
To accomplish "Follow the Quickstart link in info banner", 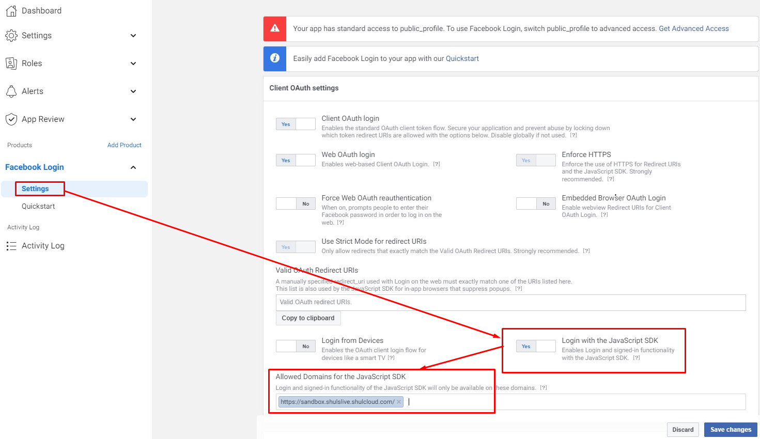I will [x=462, y=59].
